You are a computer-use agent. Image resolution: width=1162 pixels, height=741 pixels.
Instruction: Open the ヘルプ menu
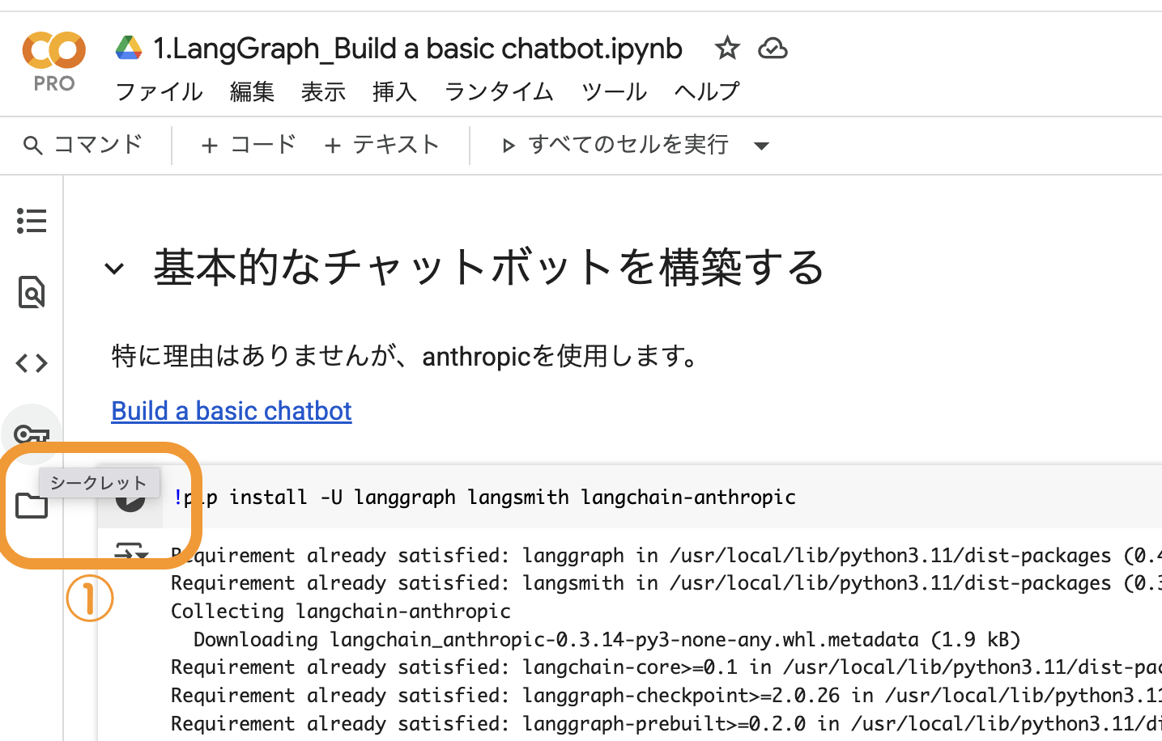[x=707, y=91]
